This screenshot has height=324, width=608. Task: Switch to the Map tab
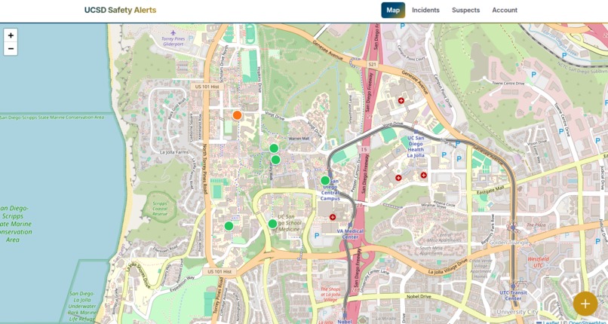pyautogui.click(x=393, y=10)
